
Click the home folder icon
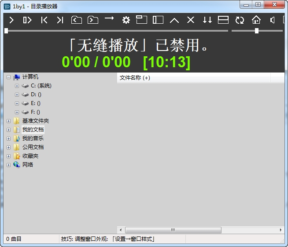(x=256, y=20)
